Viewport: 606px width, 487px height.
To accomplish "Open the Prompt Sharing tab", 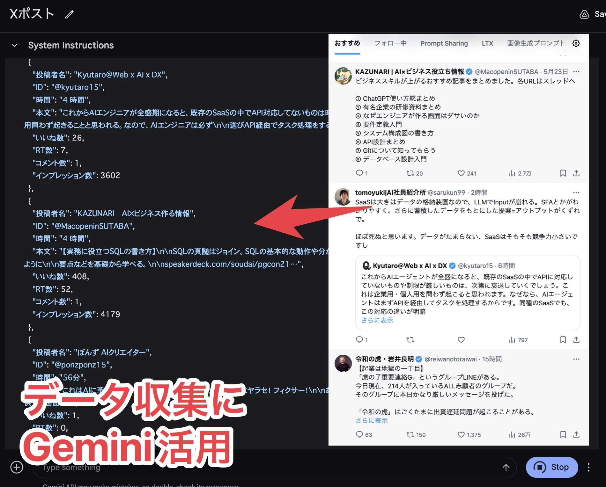I will [x=444, y=43].
